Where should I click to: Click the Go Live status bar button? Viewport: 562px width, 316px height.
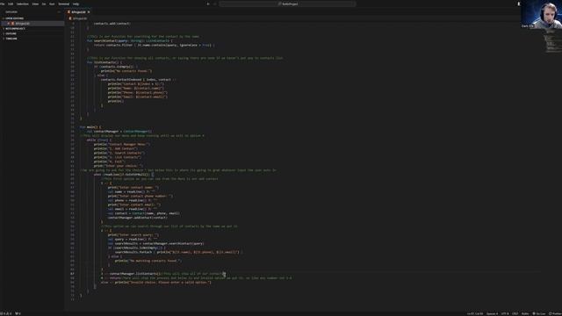[x=539, y=314]
